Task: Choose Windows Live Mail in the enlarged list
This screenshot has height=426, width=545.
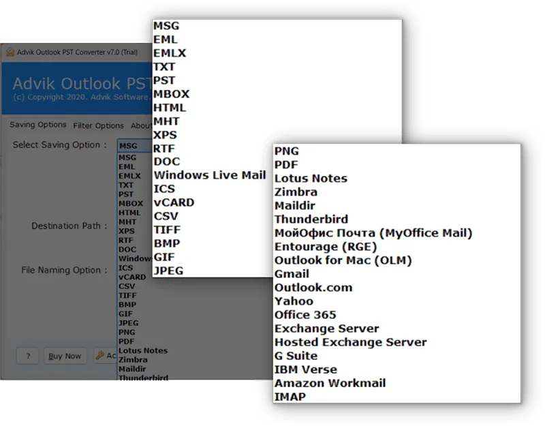Action: pyautogui.click(x=210, y=175)
